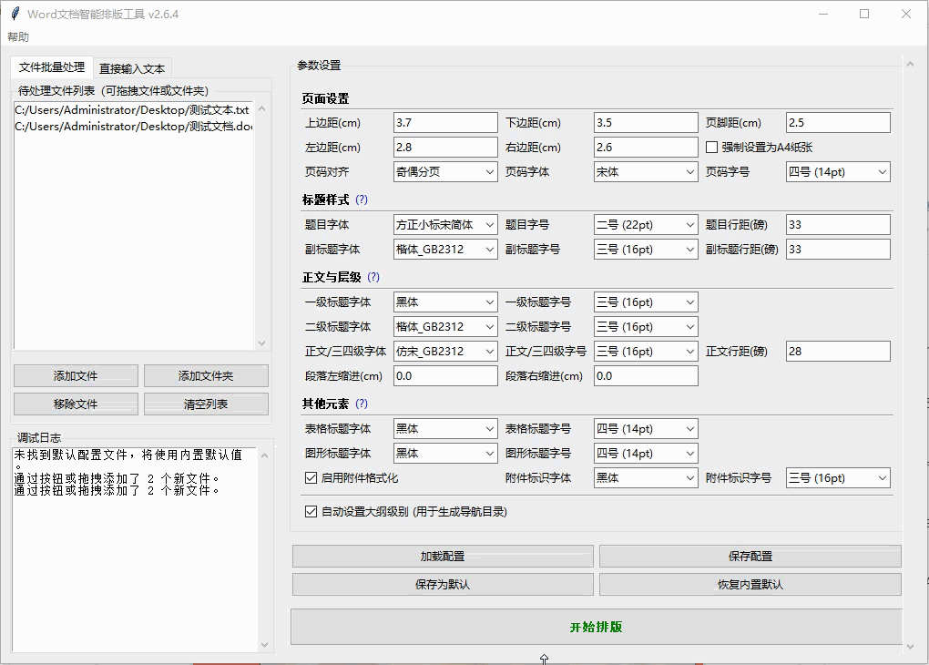Viewport: 929px width, 665px height.
Task: Click 段落左缩进 input field
Action: click(445, 375)
